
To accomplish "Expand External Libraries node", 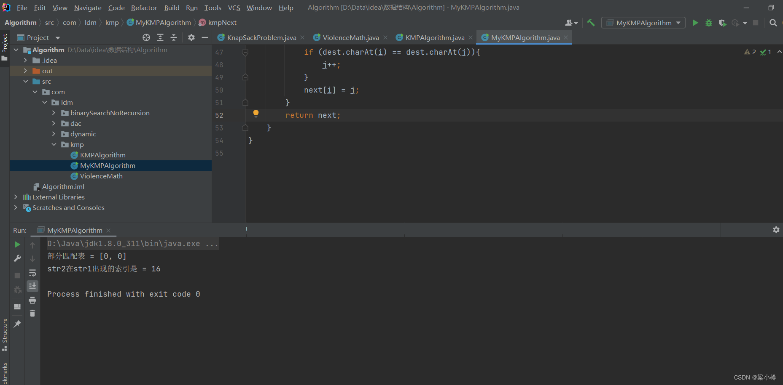I will (16, 197).
